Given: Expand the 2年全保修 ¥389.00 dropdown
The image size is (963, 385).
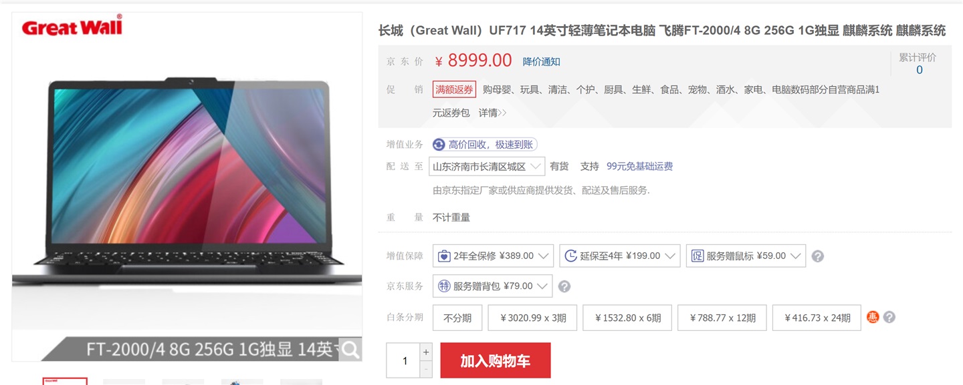Looking at the screenshot, I should point(493,256).
